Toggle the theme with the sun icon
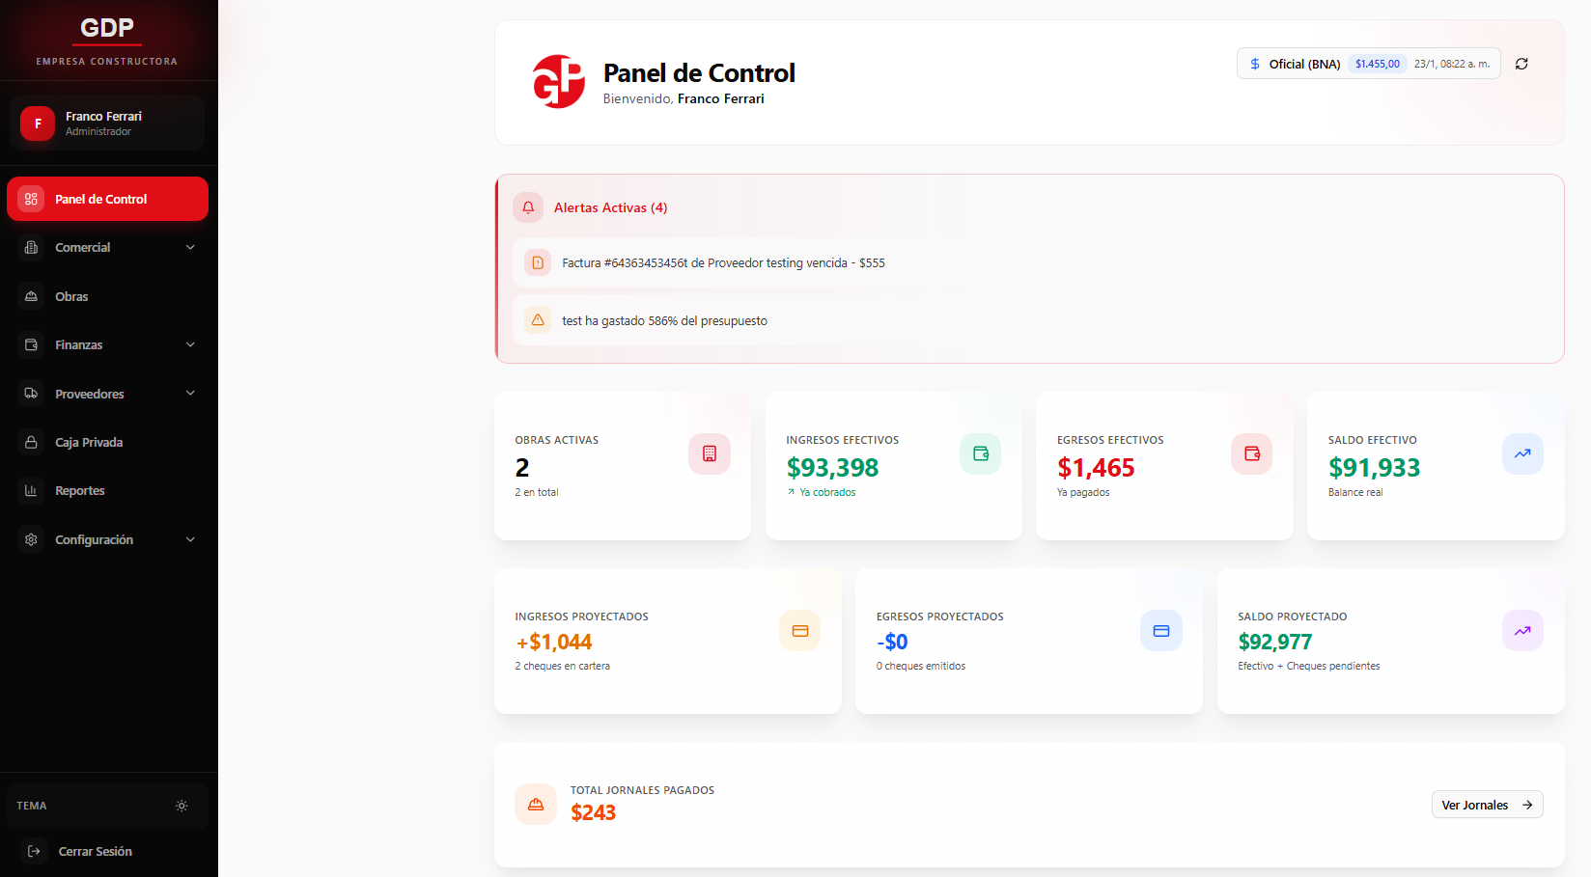The image size is (1591, 877). (x=181, y=806)
